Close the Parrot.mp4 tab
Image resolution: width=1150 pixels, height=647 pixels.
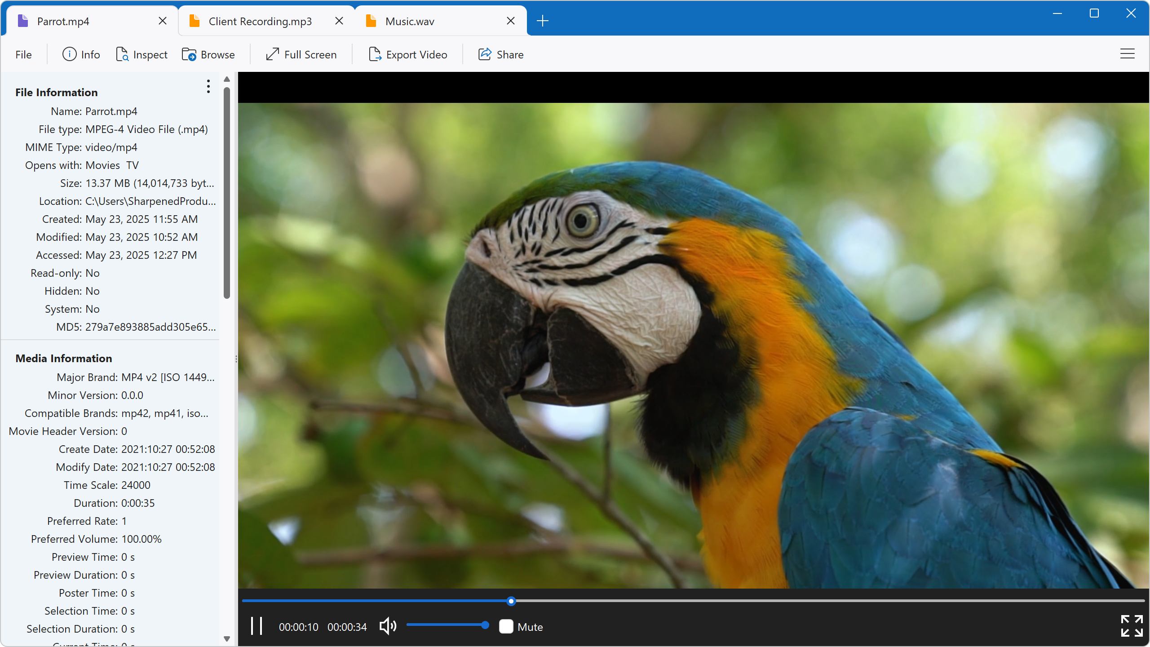pos(163,21)
